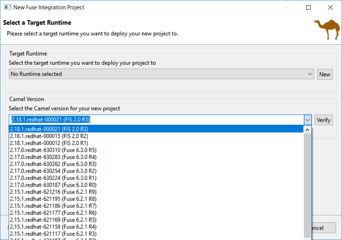Collapse the Camel version dropdown arrow
This screenshot has height=240, width=342.
tap(307, 120)
